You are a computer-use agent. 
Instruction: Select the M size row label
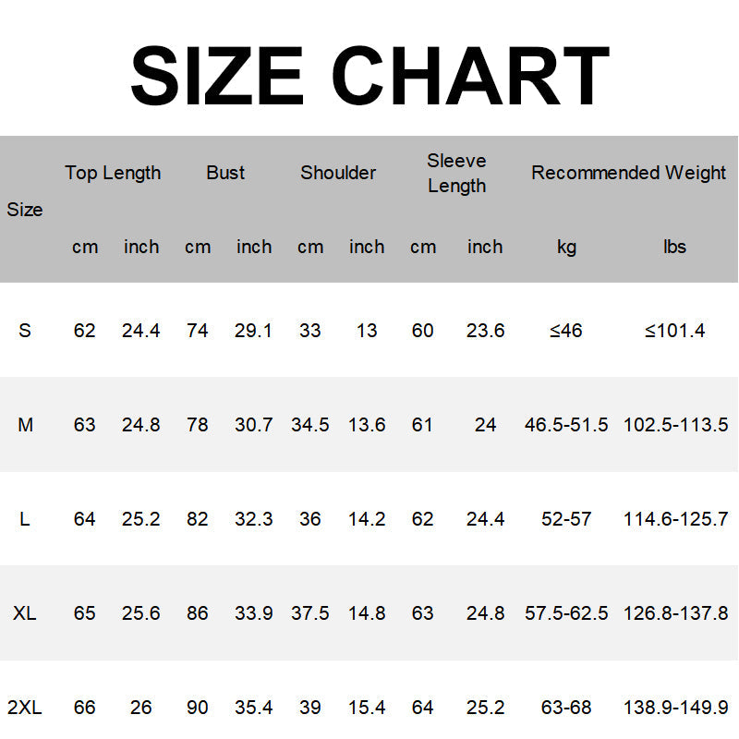point(25,425)
